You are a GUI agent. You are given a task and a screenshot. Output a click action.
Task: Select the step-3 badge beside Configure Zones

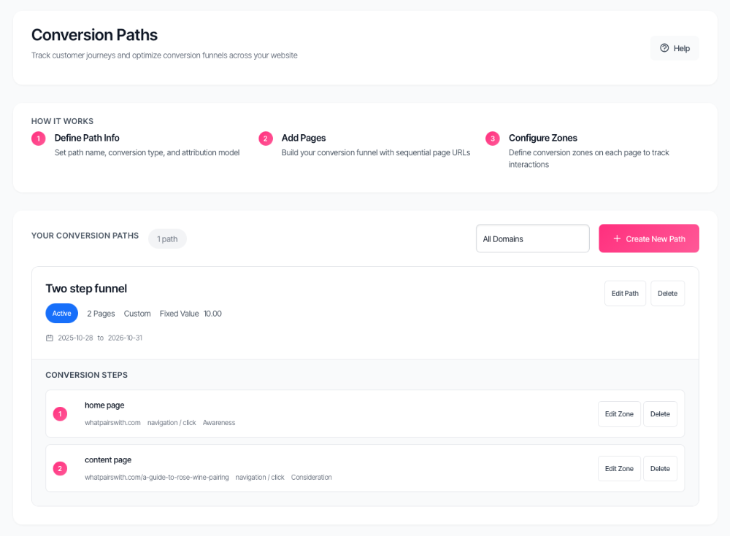coord(493,138)
